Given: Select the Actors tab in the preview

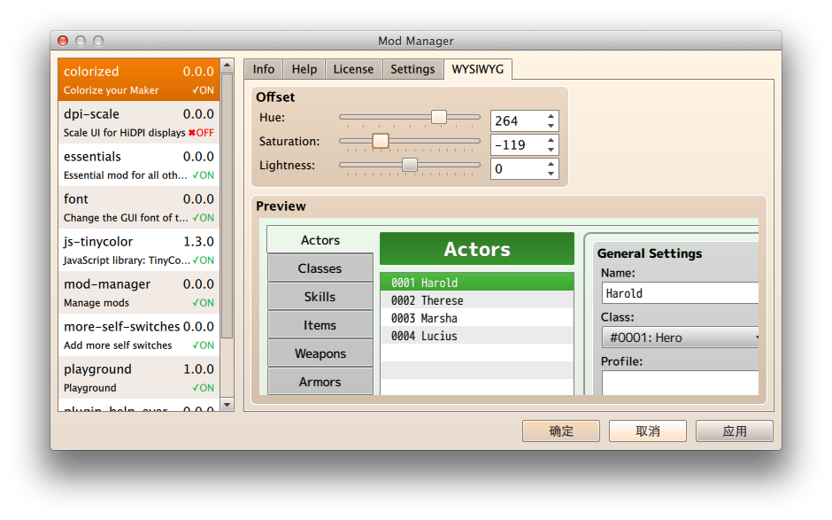Looking at the screenshot, I should pos(320,240).
